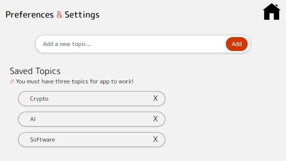Select the AI topic label text

pyautogui.click(x=33, y=119)
